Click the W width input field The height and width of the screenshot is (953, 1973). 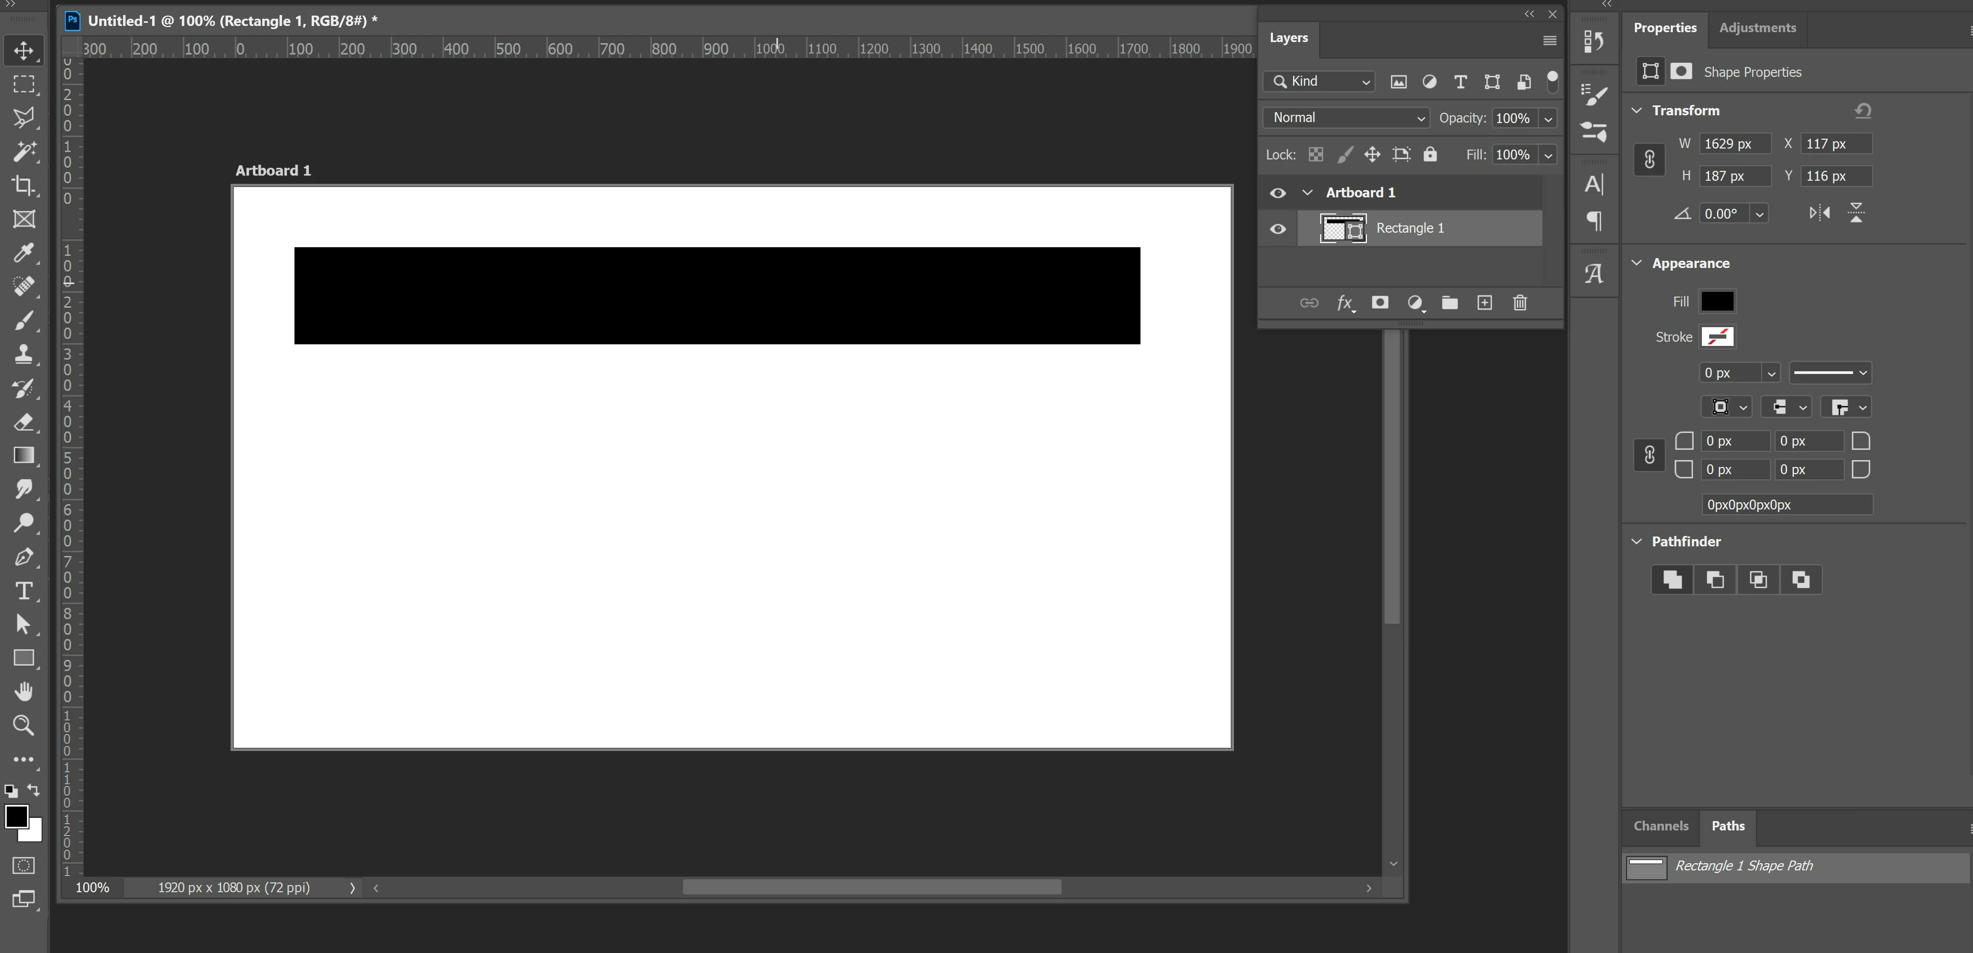(1734, 143)
